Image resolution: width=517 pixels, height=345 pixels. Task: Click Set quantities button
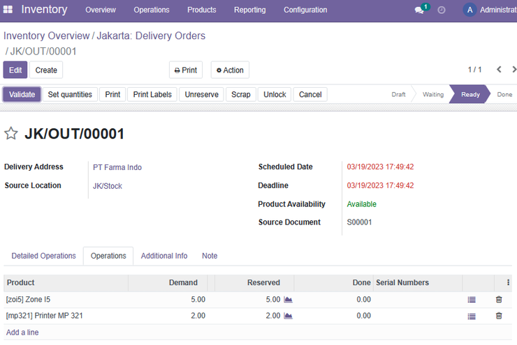70,94
